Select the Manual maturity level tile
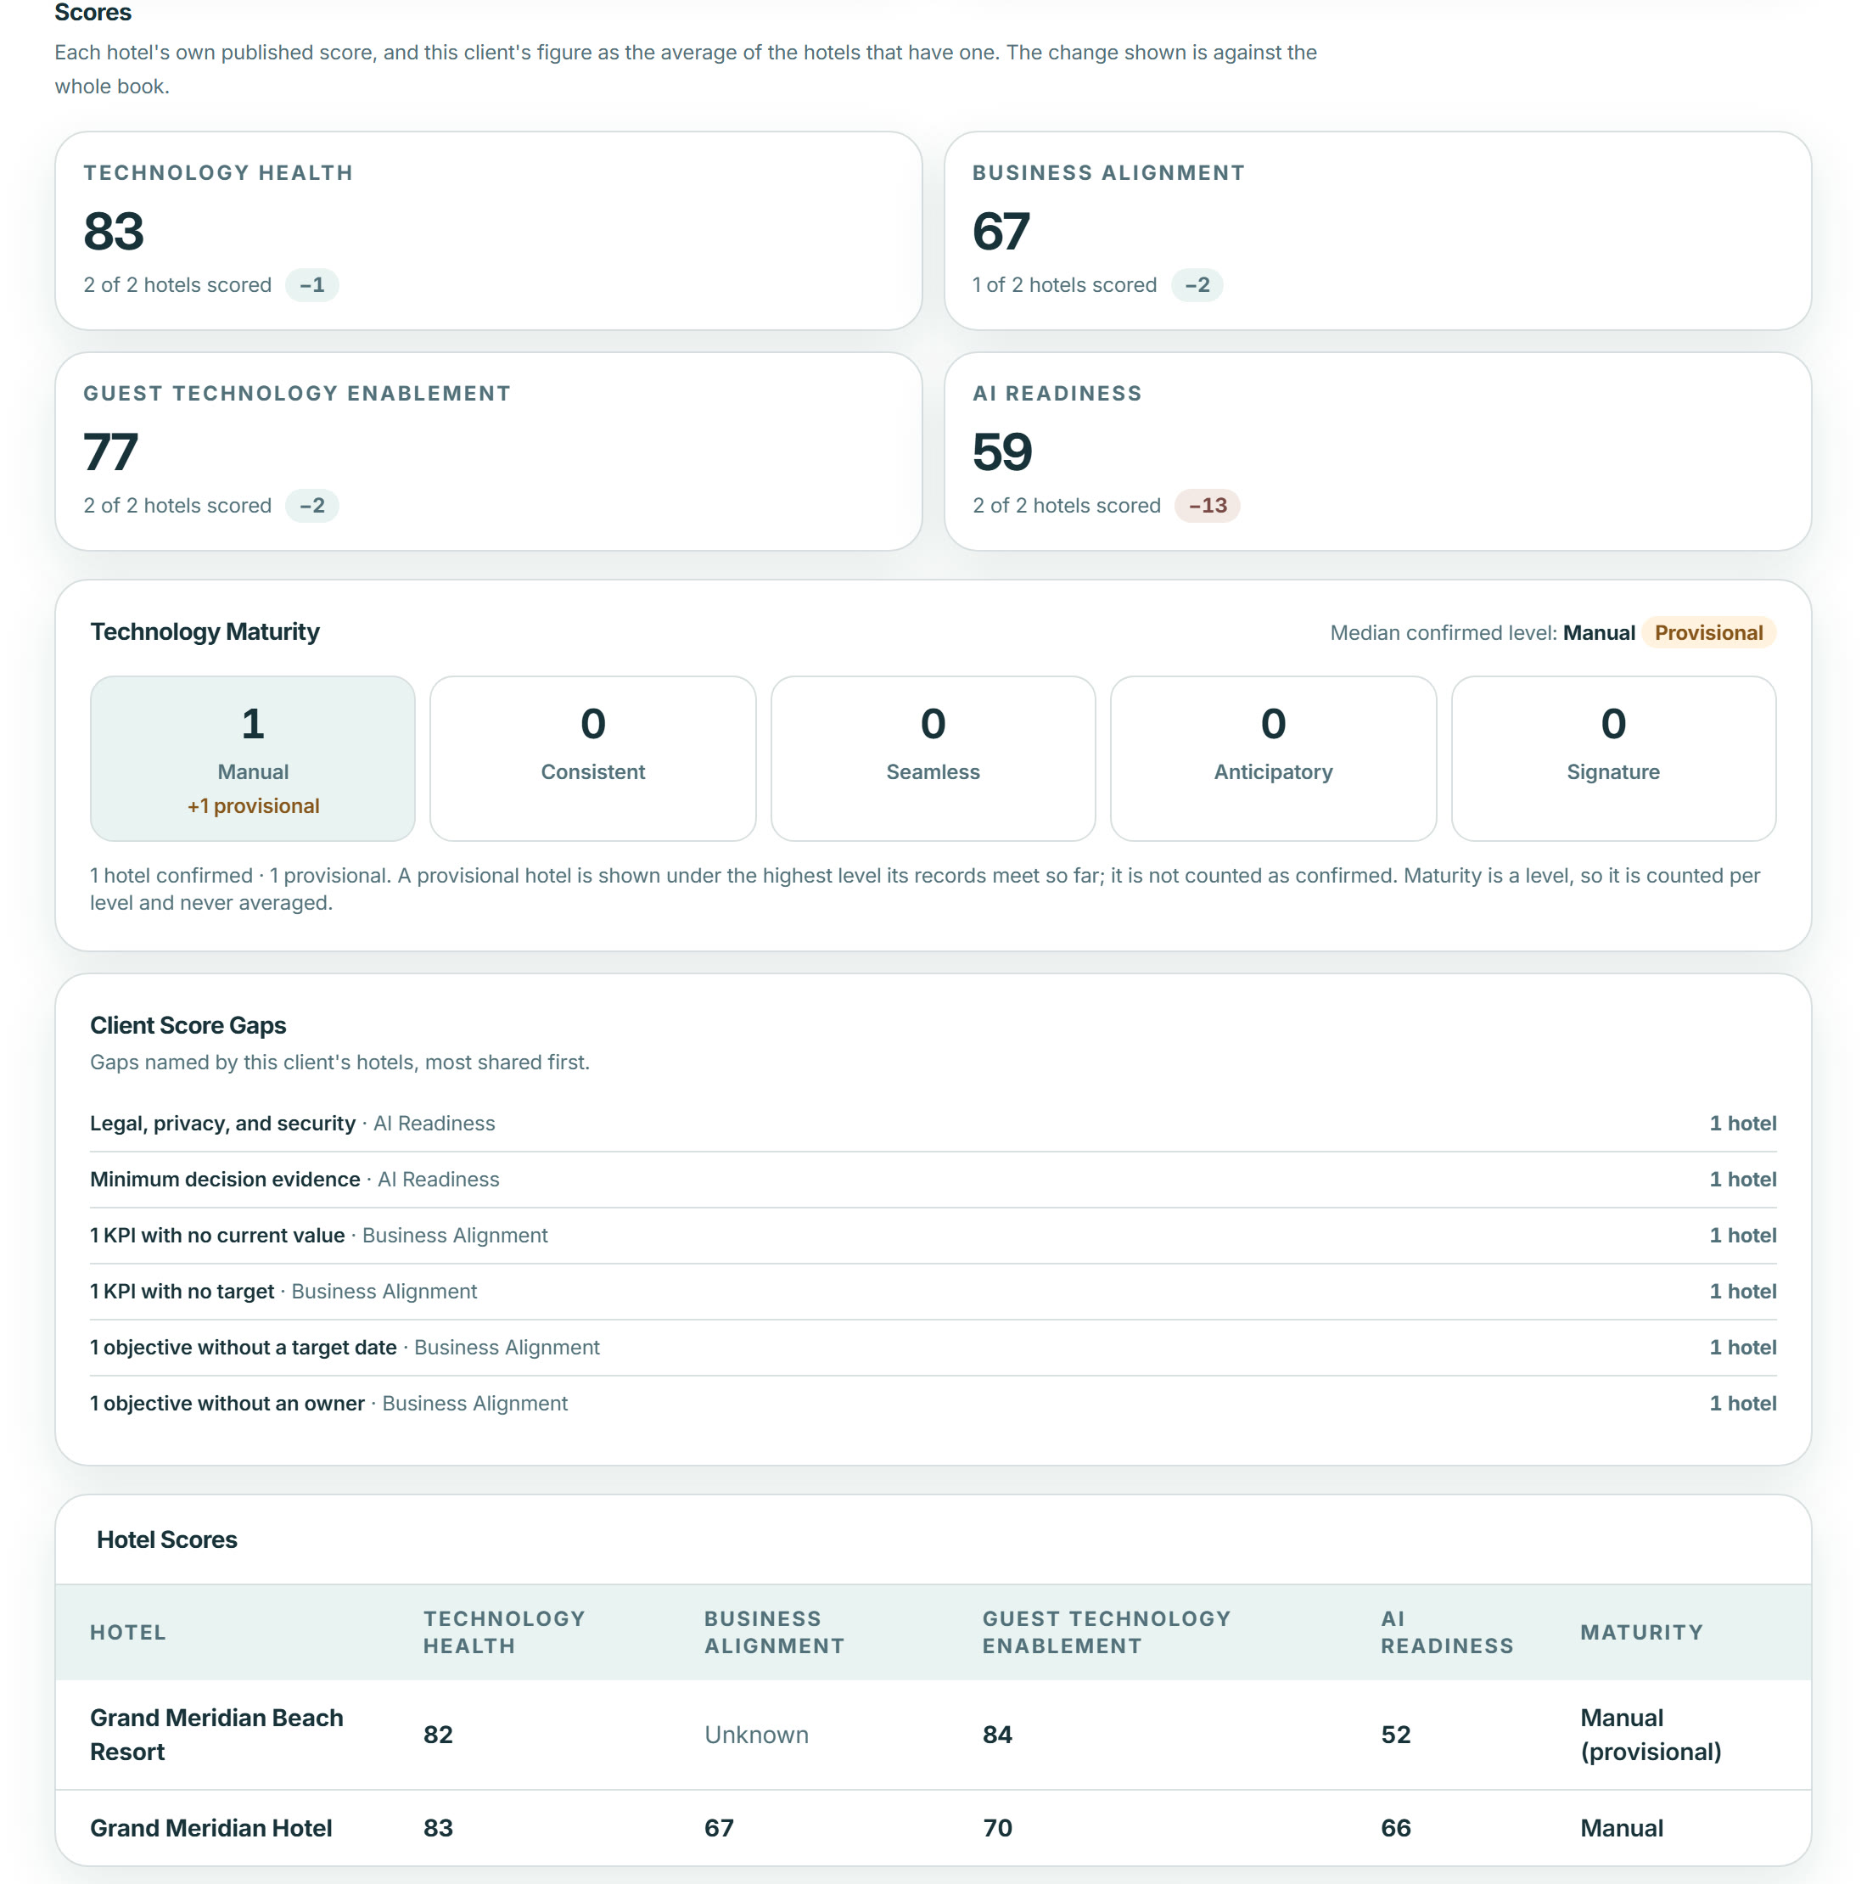This screenshot has width=1867, height=1884. tap(253, 759)
